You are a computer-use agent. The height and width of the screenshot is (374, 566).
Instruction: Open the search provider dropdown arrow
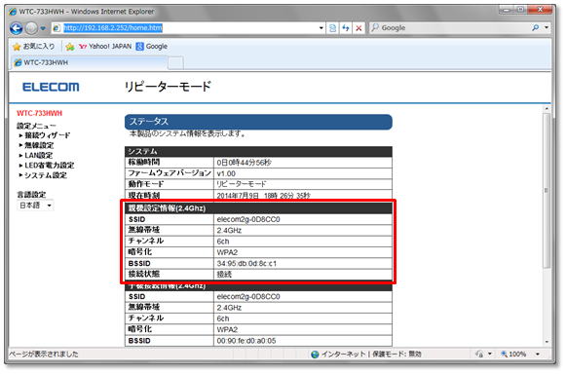point(547,27)
